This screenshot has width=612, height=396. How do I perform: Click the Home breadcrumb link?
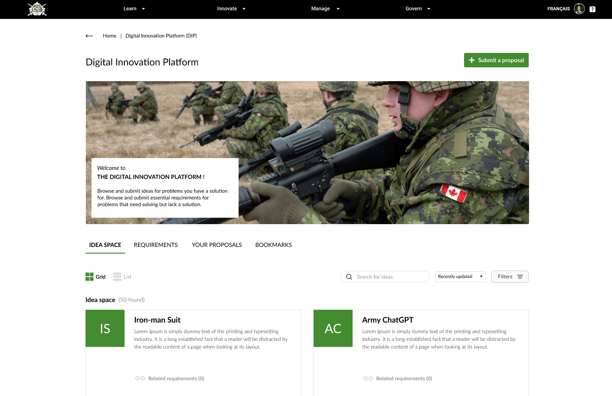[110, 36]
